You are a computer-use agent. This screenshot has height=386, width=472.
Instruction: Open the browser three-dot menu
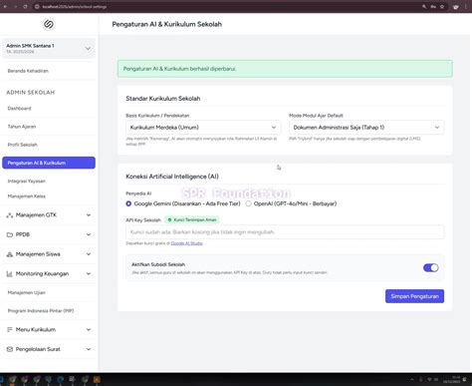[466, 6]
